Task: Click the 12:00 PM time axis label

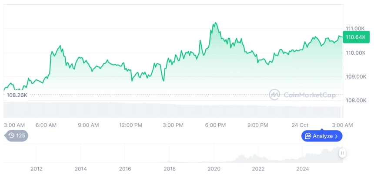Action: [x=131, y=125]
